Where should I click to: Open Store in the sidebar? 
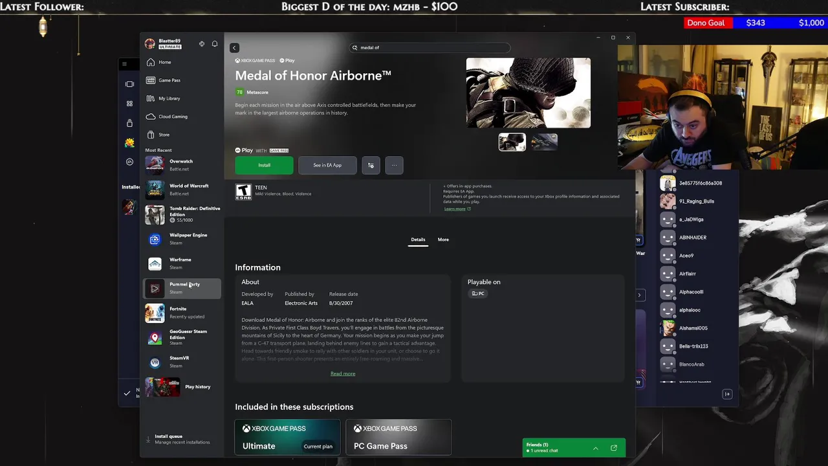coord(182,135)
